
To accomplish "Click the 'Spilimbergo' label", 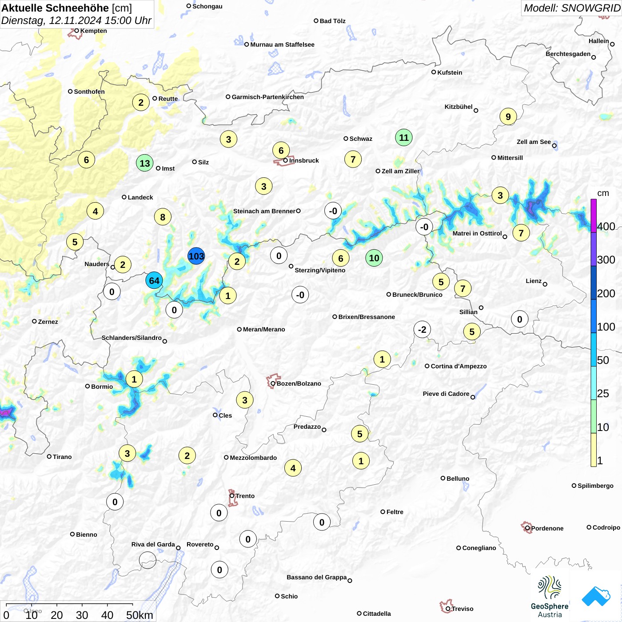I will coord(595,486).
